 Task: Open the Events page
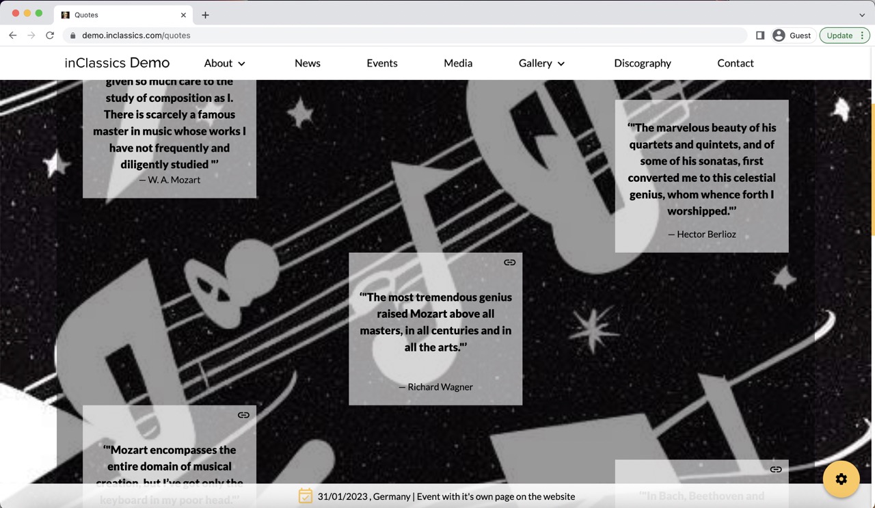point(382,63)
